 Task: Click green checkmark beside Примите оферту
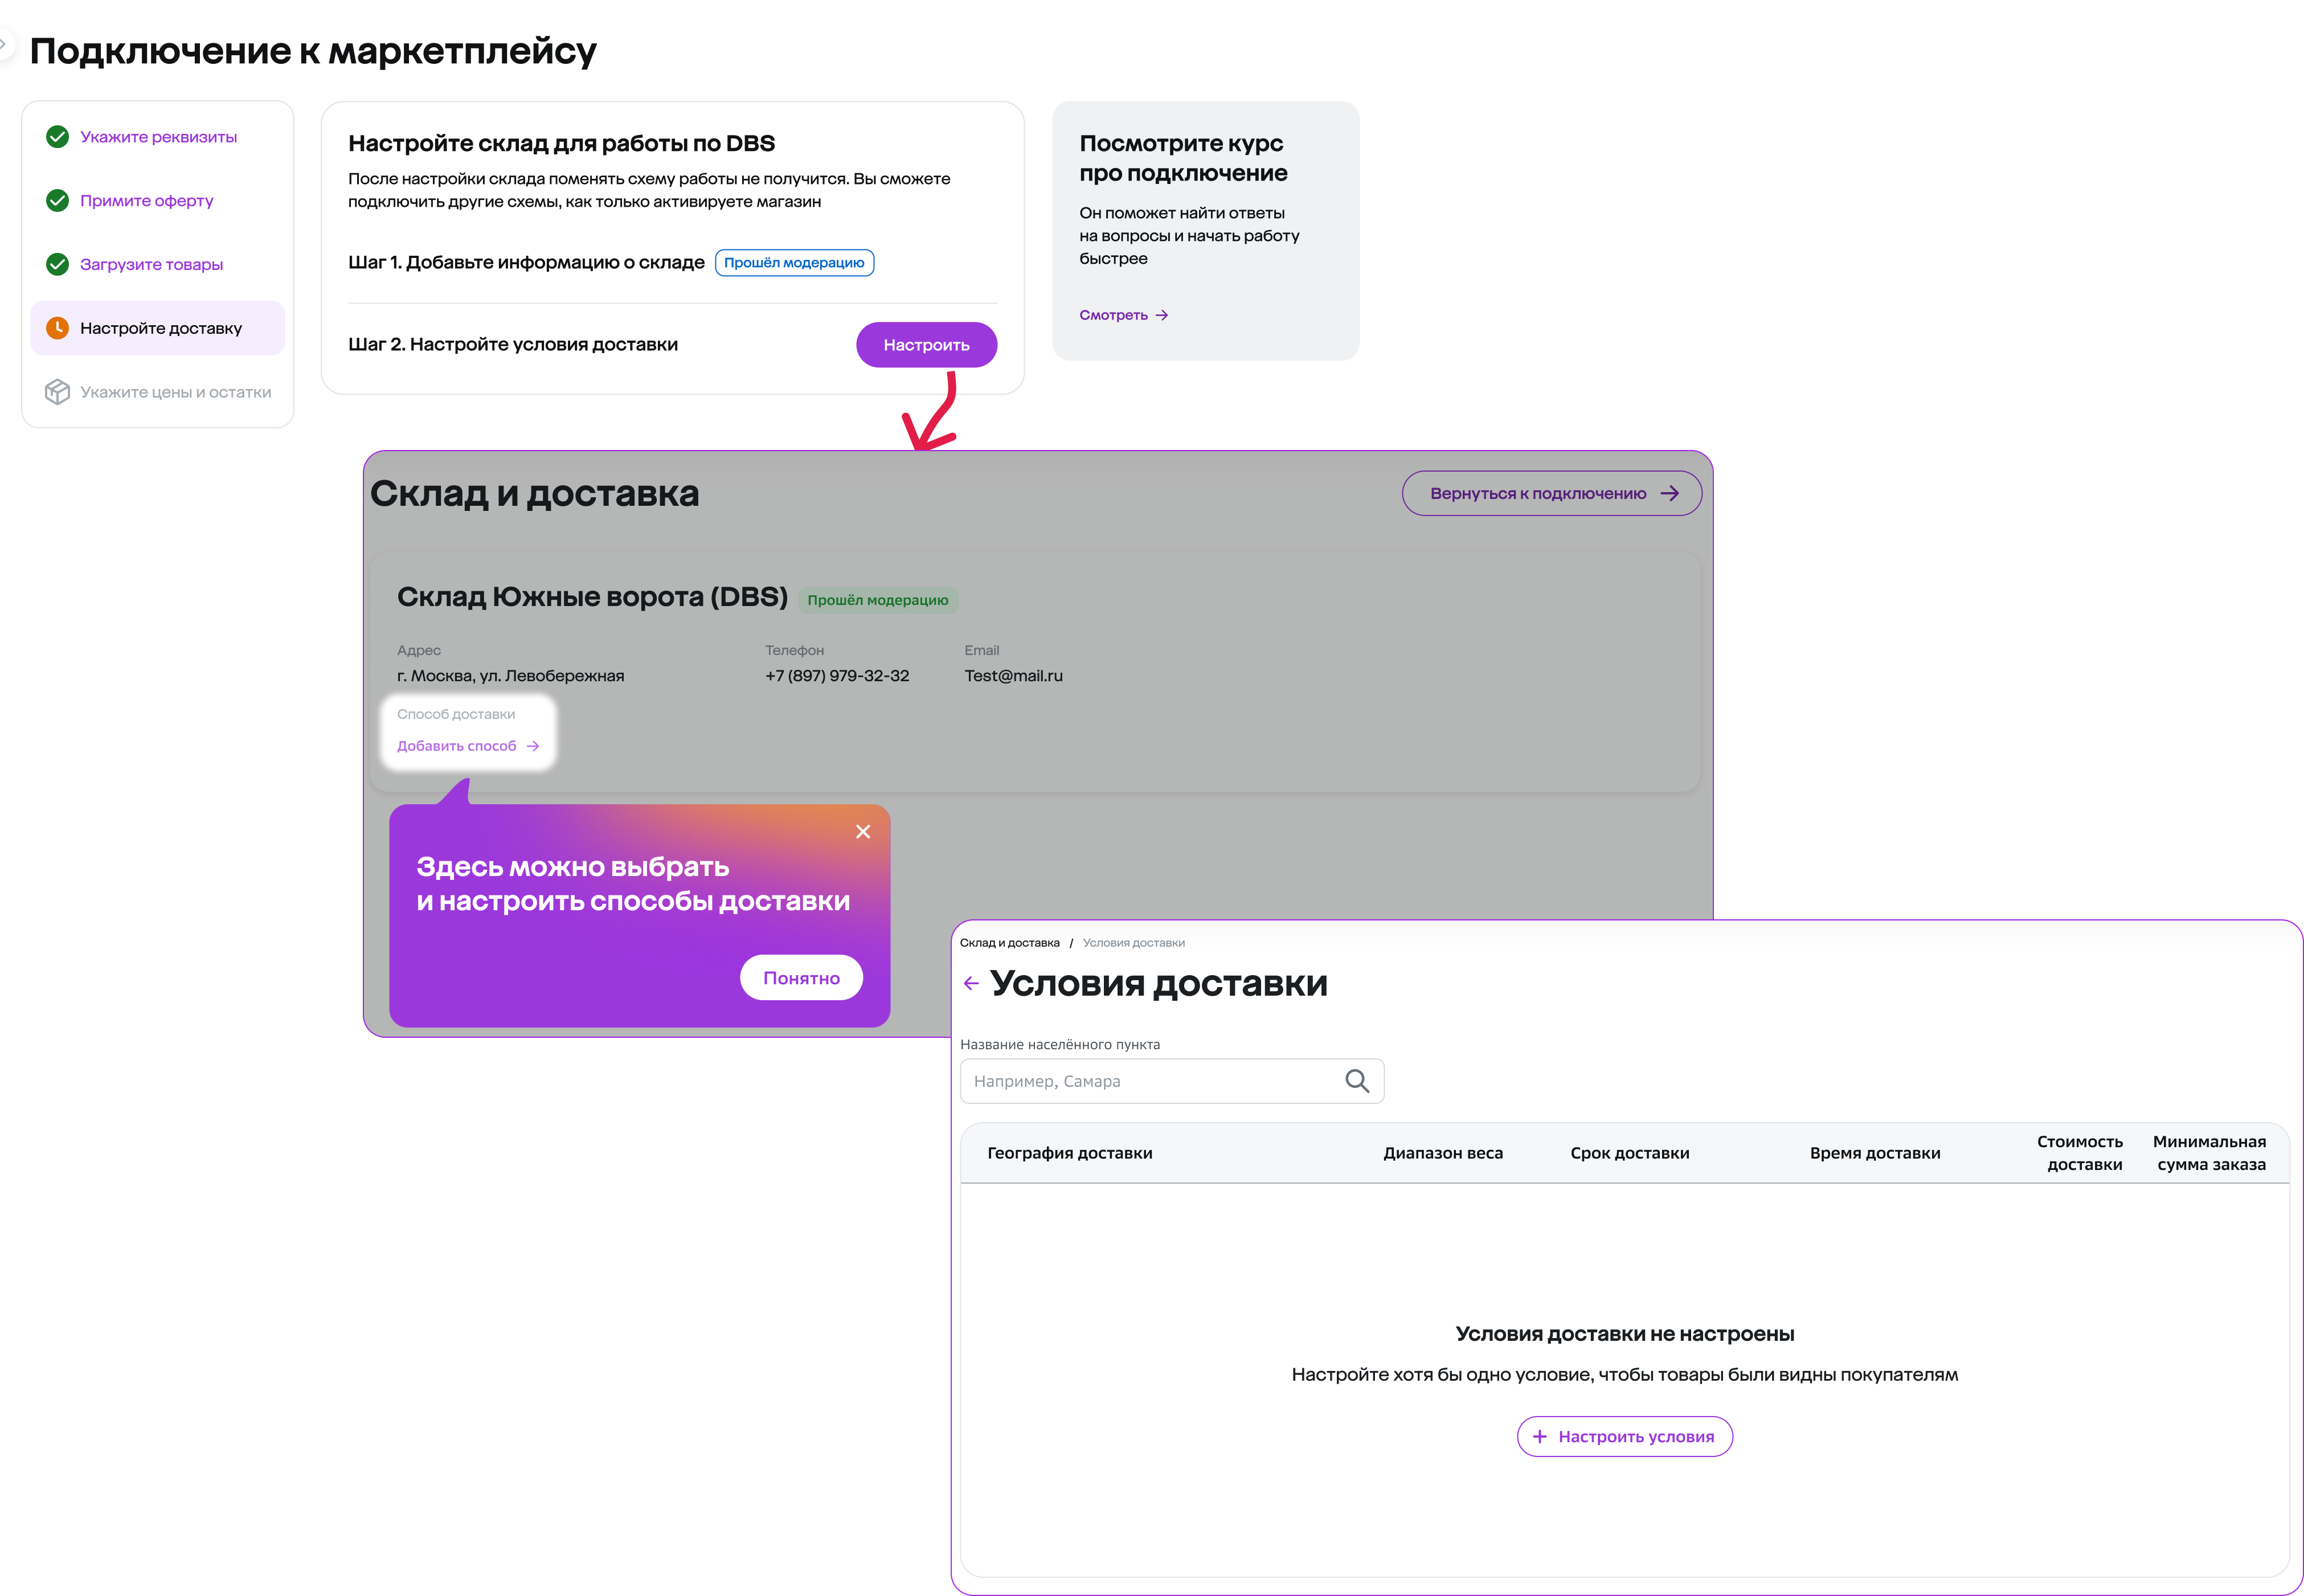[x=58, y=201]
